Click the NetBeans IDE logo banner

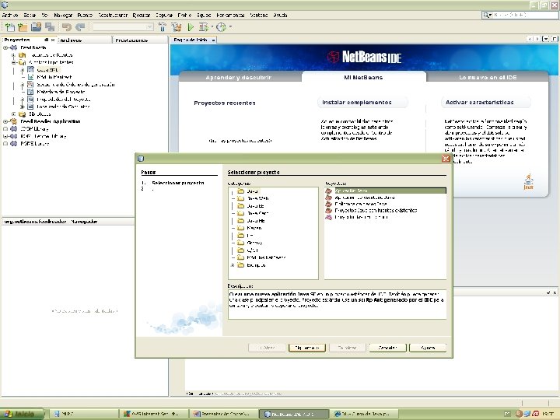point(364,57)
